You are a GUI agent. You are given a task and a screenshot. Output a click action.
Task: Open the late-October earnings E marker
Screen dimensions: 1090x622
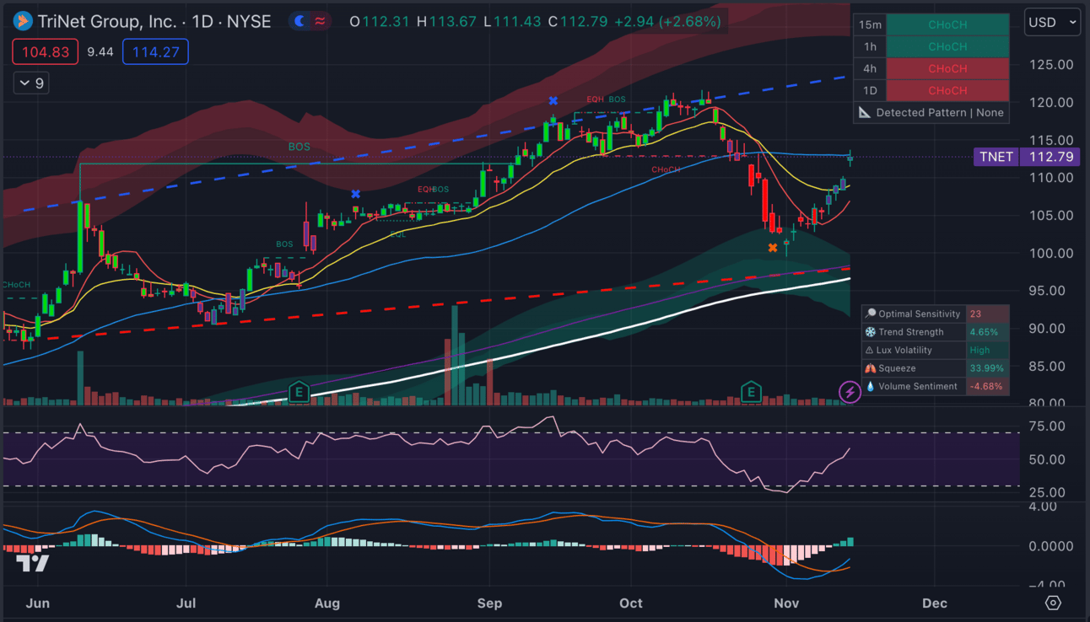pyautogui.click(x=751, y=391)
